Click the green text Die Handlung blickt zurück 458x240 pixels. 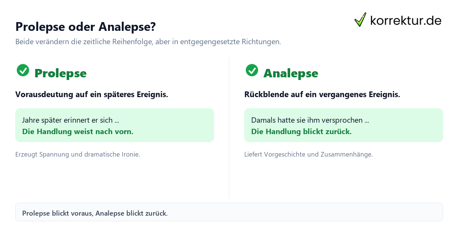(x=301, y=131)
